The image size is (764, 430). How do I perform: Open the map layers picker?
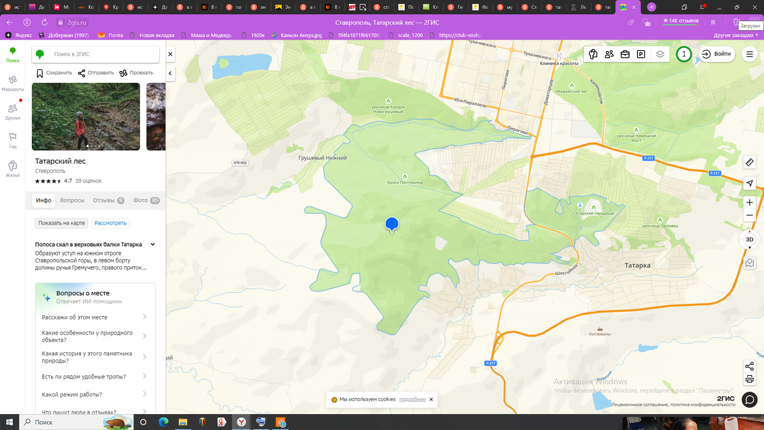click(x=660, y=54)
